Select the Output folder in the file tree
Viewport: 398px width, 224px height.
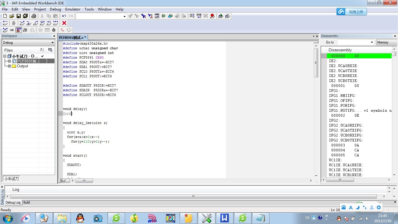(22, 66)
